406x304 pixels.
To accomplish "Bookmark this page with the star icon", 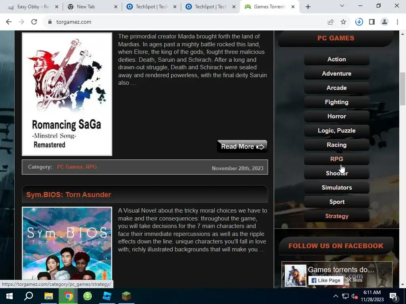I will click(x=343, y=22).
